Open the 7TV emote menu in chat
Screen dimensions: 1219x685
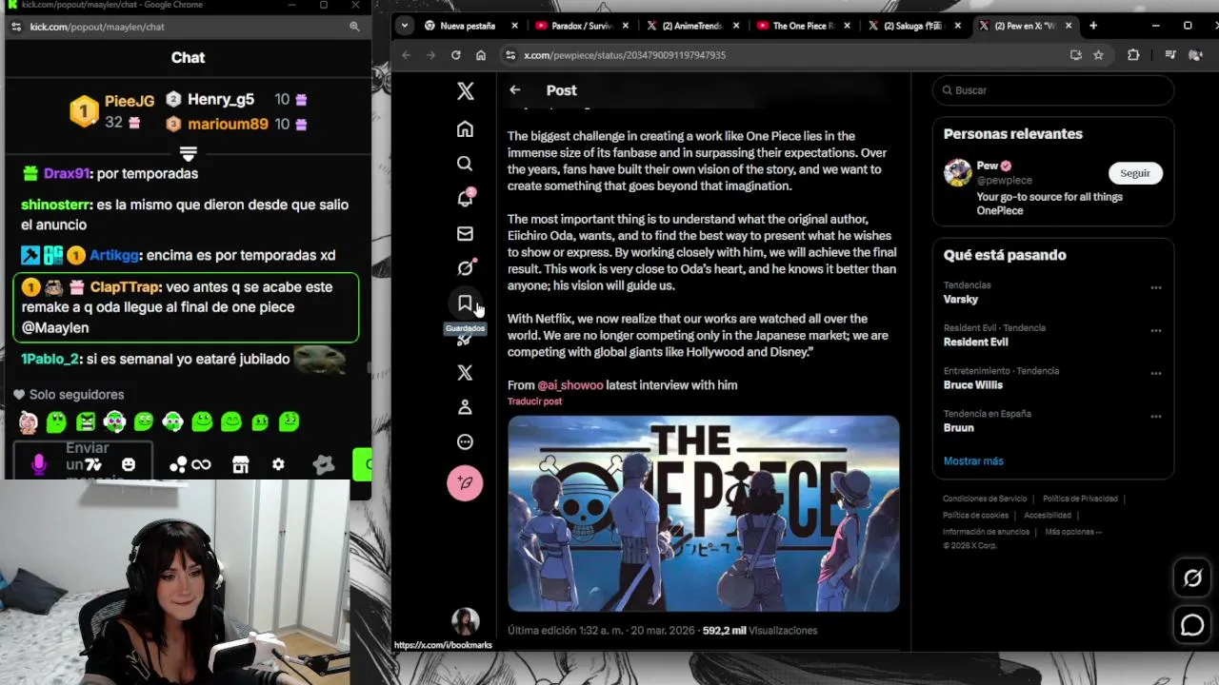[x=93, y=464]
